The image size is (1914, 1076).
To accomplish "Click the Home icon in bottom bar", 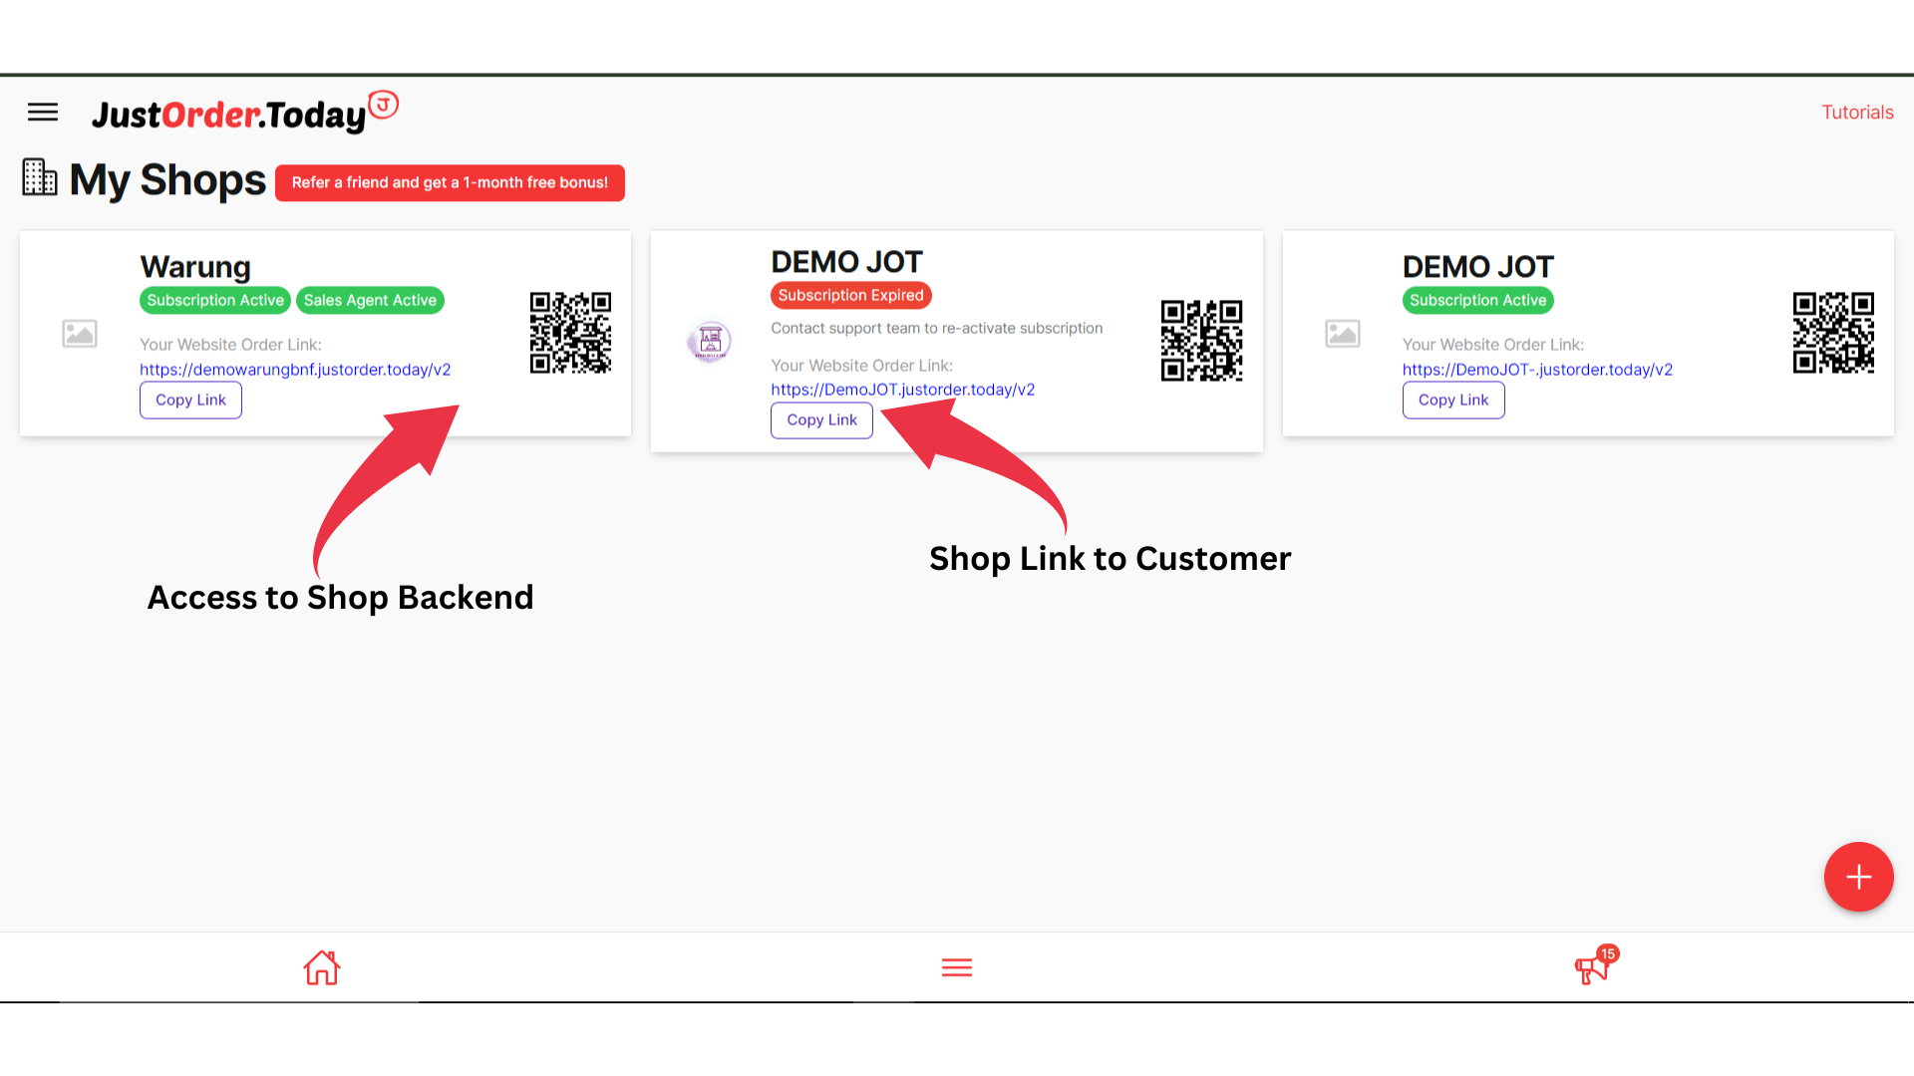I will click(x=321, y=967).
